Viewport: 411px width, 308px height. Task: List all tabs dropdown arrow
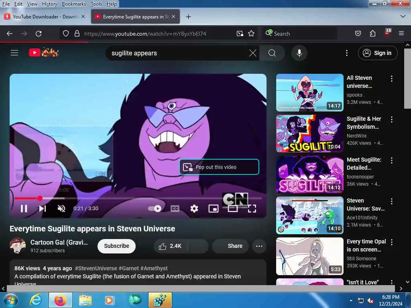(x=403, y=16)
